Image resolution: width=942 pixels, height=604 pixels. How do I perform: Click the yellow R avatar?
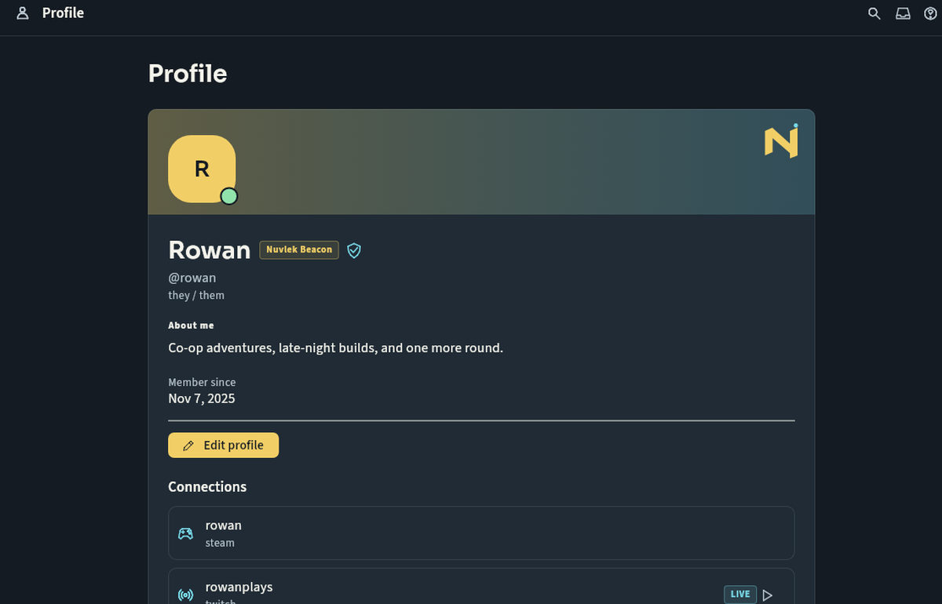pos(202,169)
